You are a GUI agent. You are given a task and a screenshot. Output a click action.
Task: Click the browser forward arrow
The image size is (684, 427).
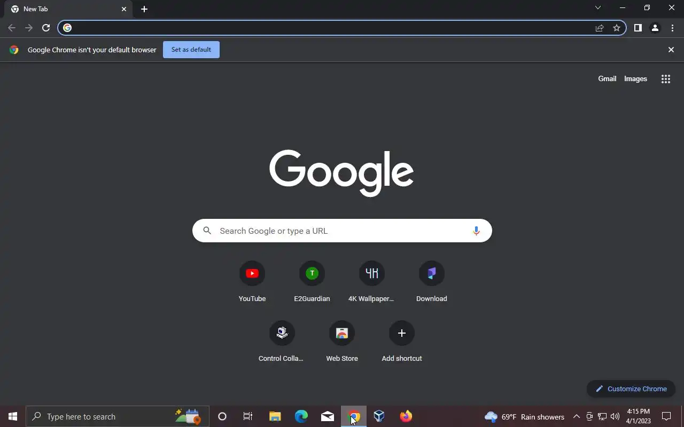pos(29,28)
